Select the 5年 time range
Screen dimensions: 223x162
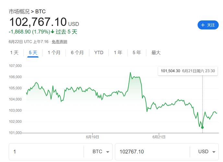point(136,52)
